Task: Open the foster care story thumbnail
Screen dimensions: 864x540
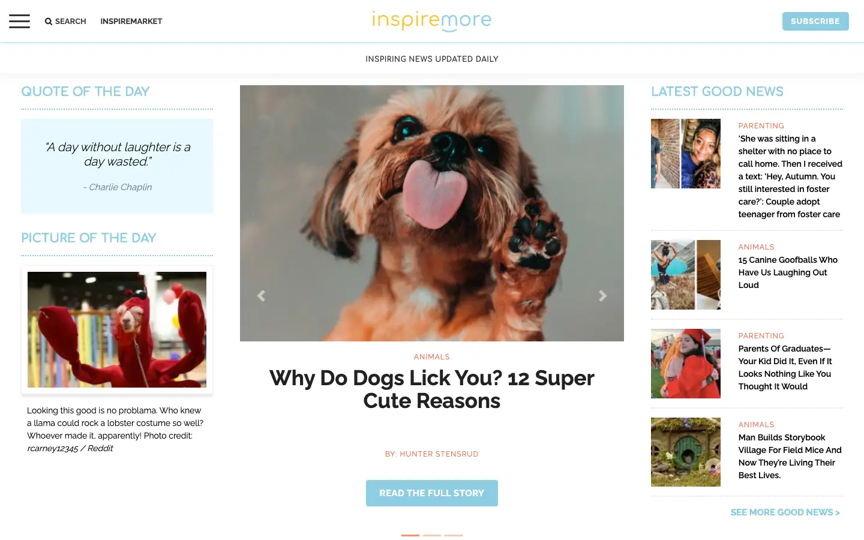Action: [686, 154]
